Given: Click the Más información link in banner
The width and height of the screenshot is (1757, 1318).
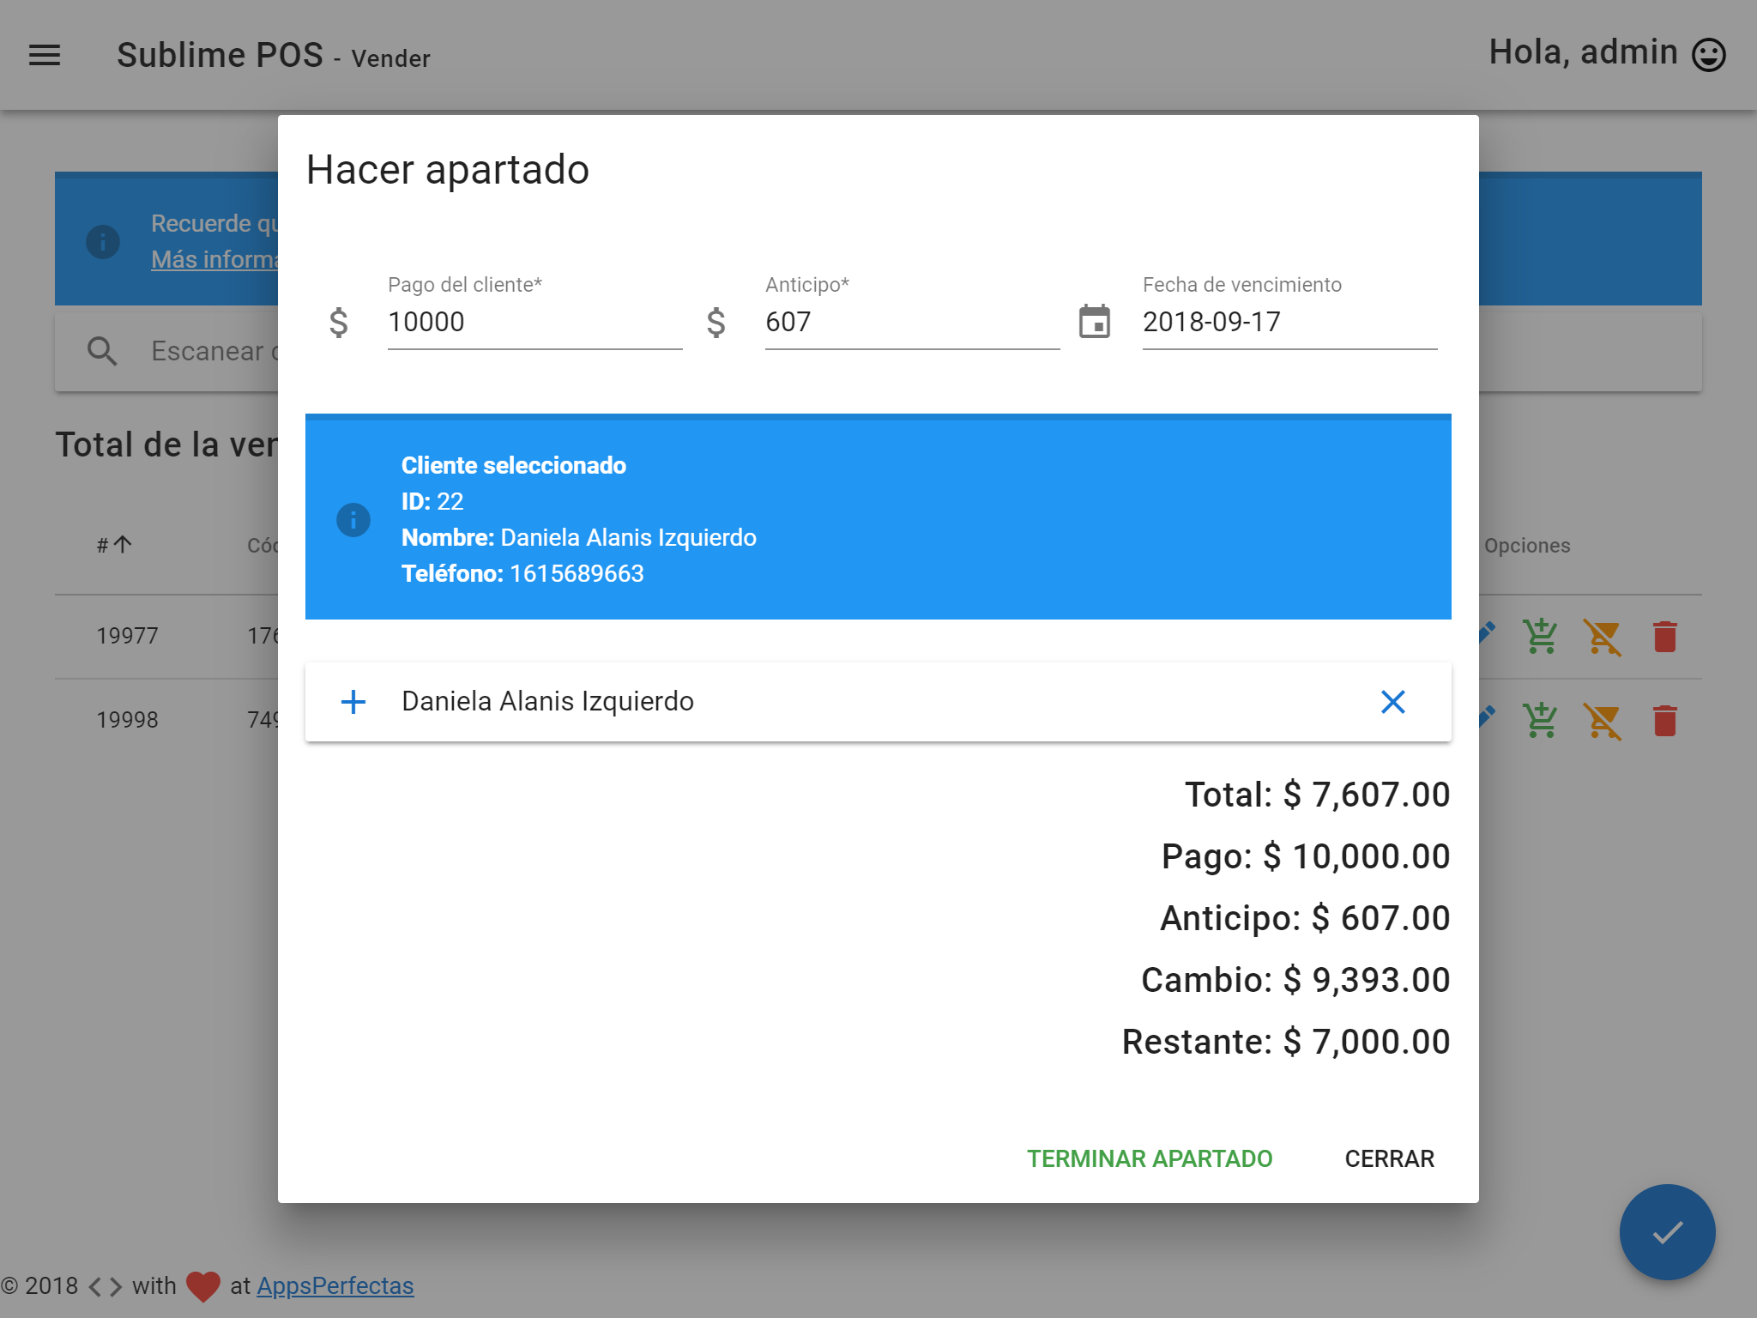Looking at the screenshot, I should 214,259.
